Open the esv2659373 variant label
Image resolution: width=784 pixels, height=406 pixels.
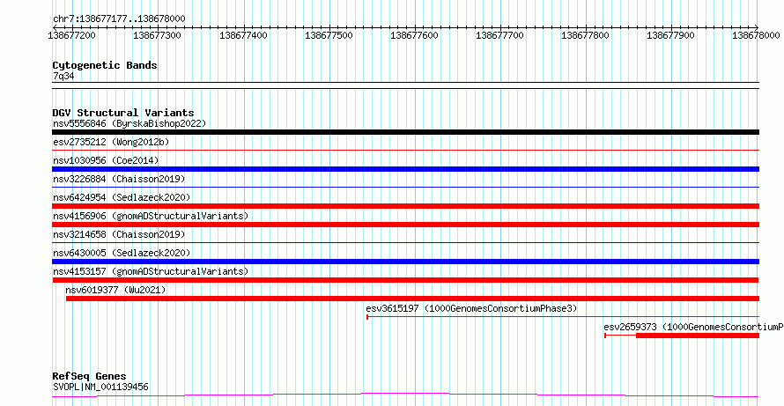693,327
